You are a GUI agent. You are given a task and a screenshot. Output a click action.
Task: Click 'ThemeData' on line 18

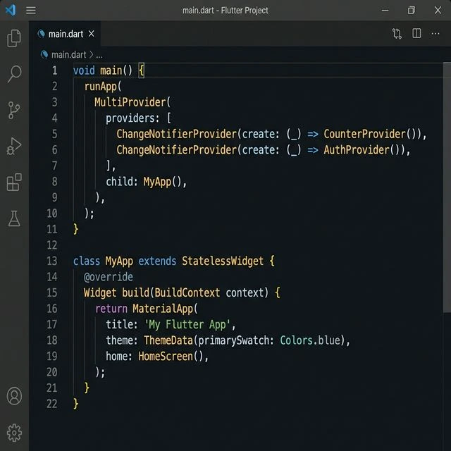[x=168, y=340]
